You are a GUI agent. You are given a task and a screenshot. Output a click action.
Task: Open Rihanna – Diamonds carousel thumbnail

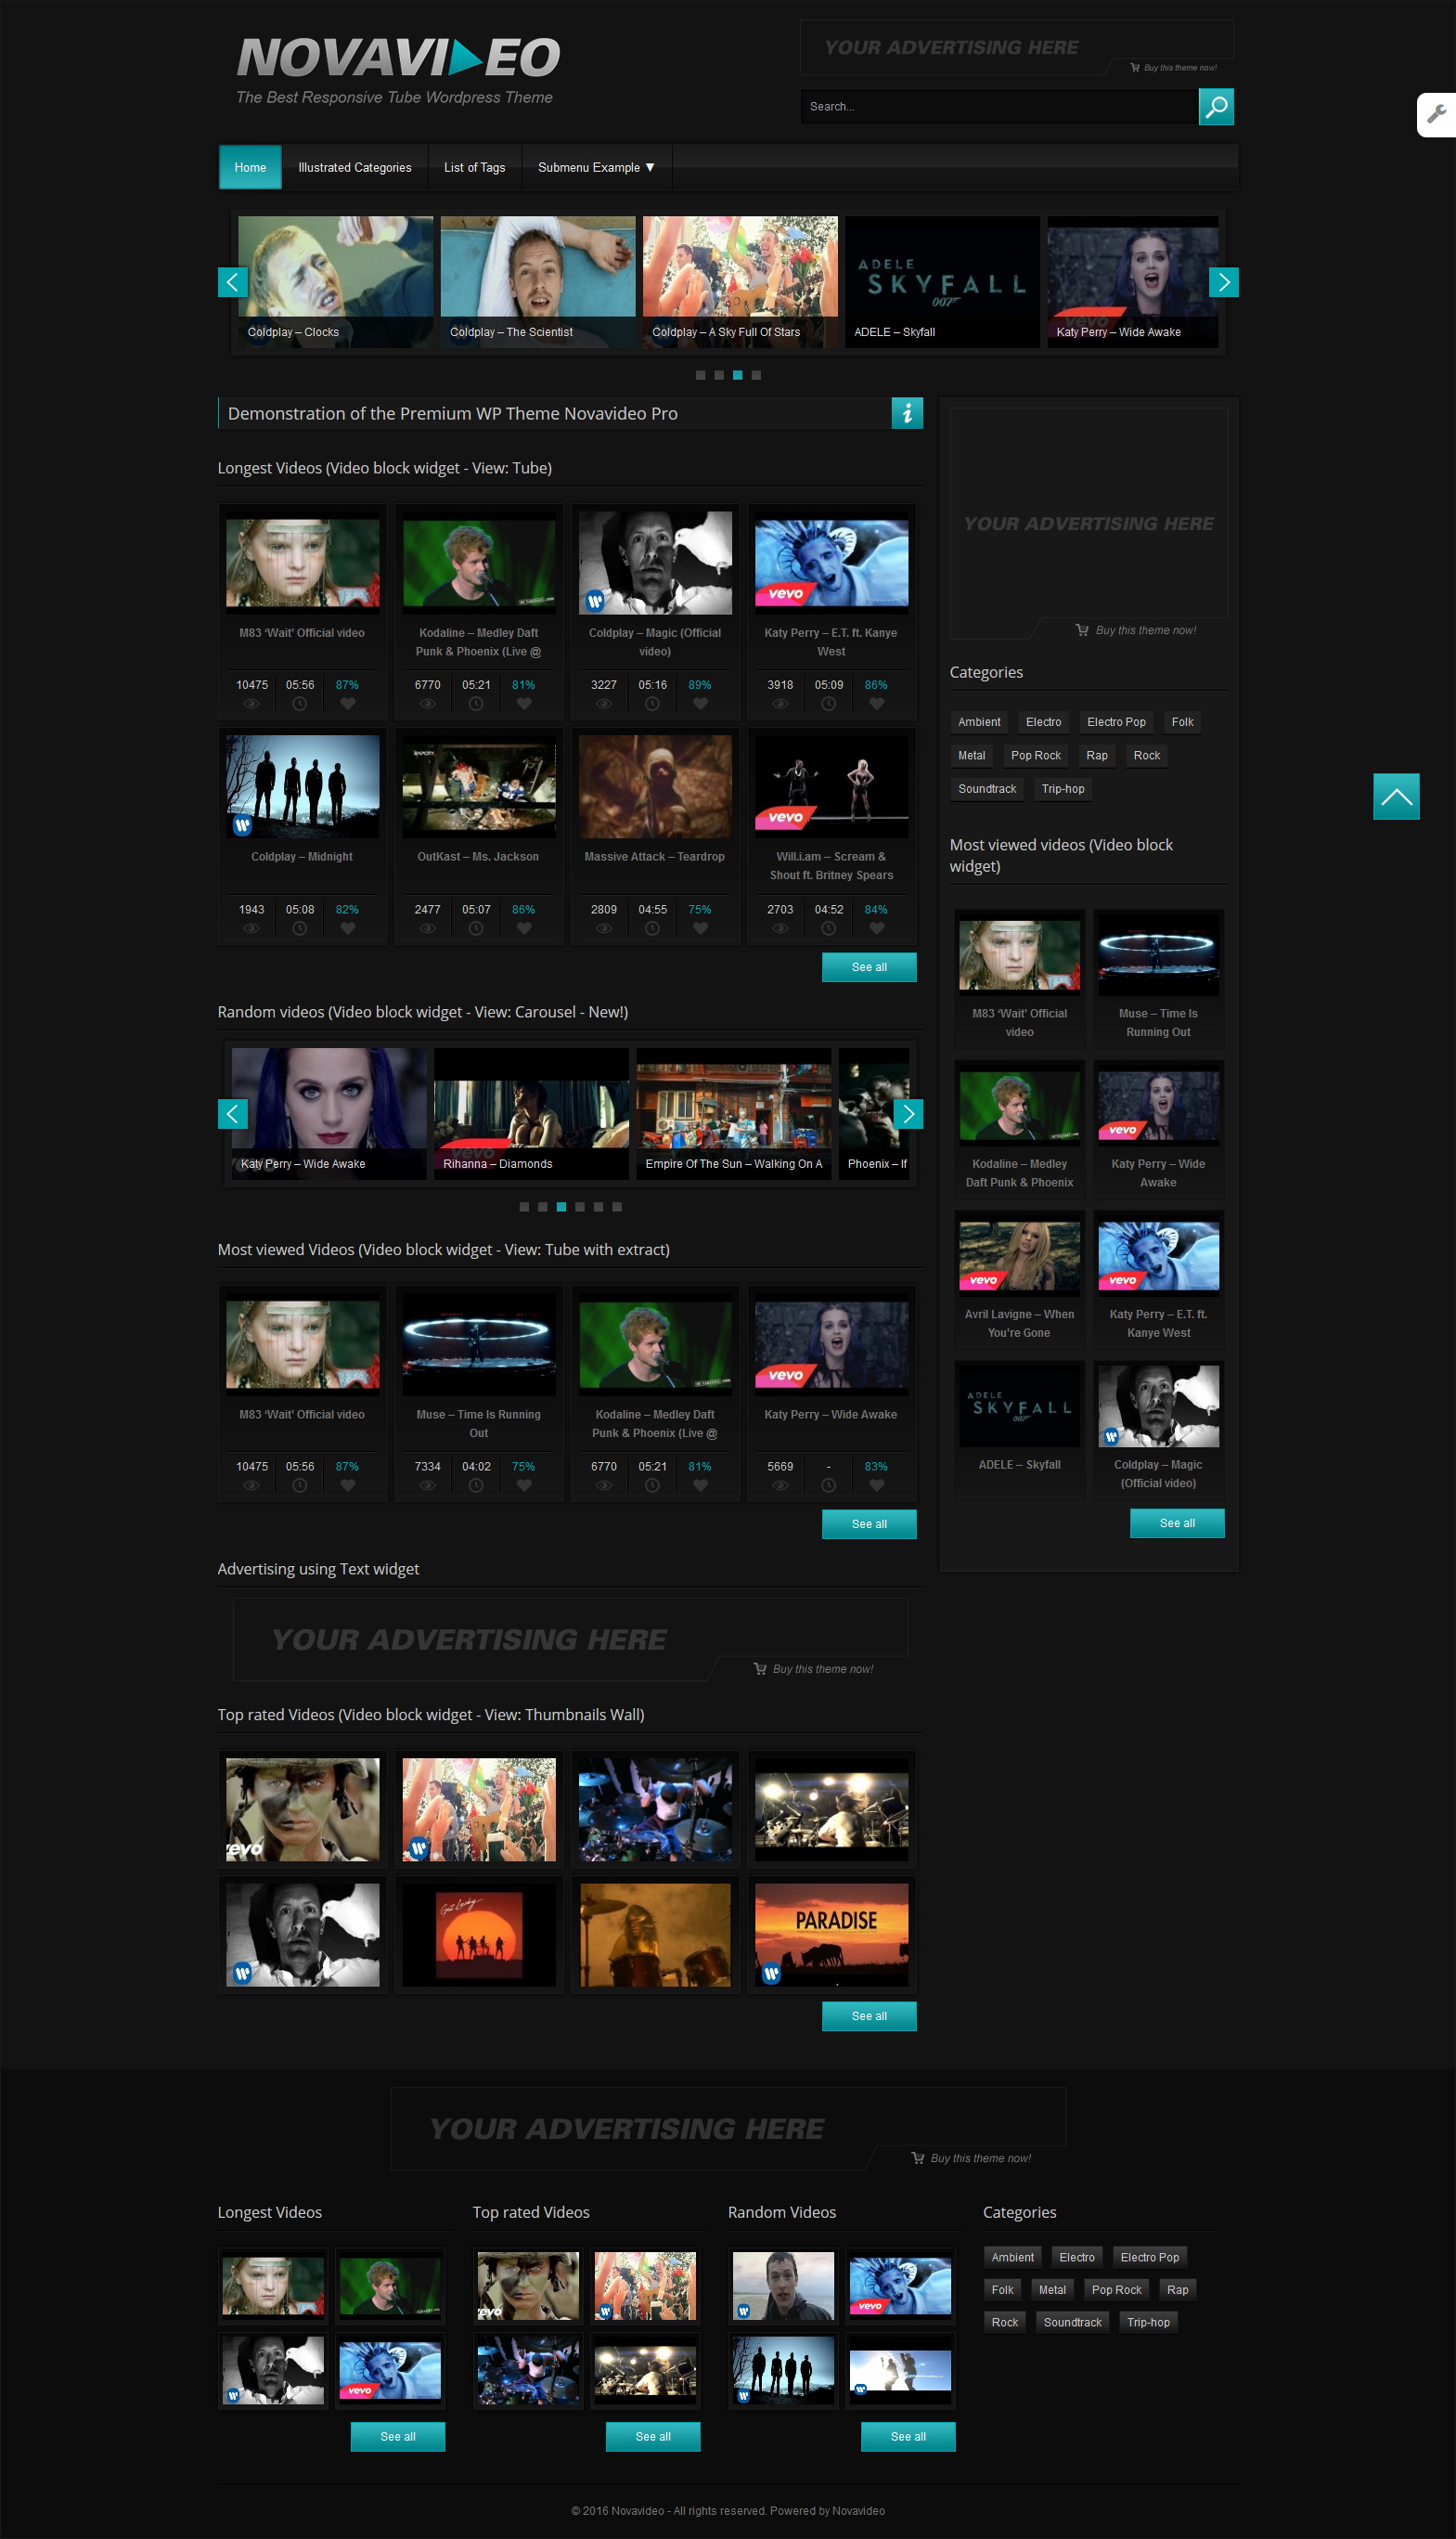532,1113
